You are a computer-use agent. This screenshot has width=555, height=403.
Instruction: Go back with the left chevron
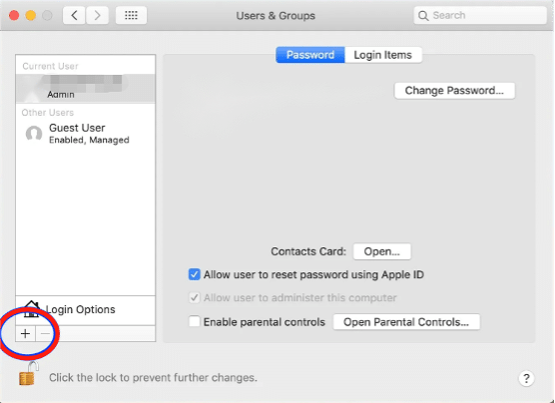tap(74, 15)
